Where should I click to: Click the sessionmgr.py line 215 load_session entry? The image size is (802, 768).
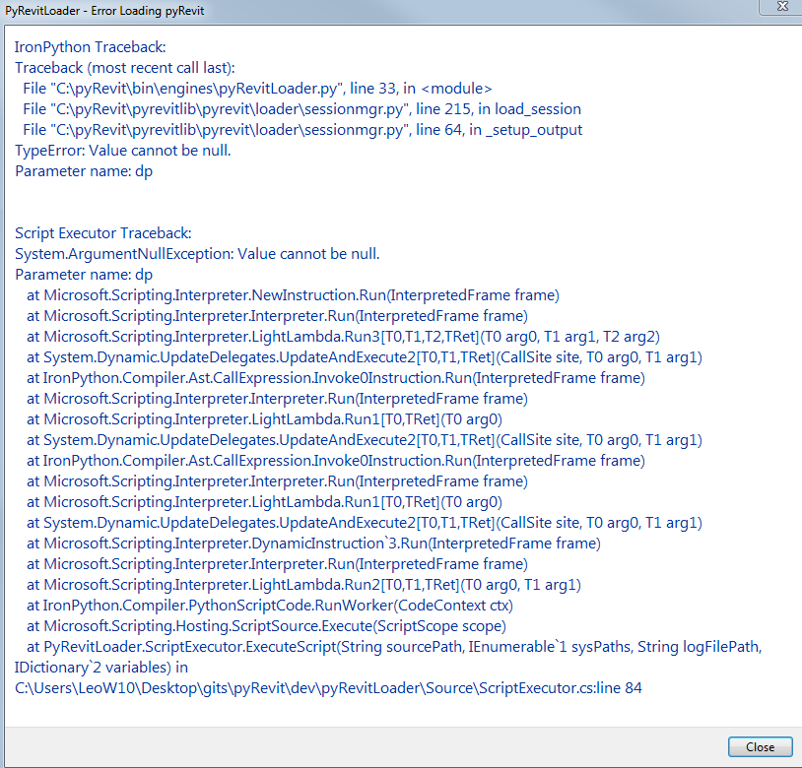tap(301, 109)
